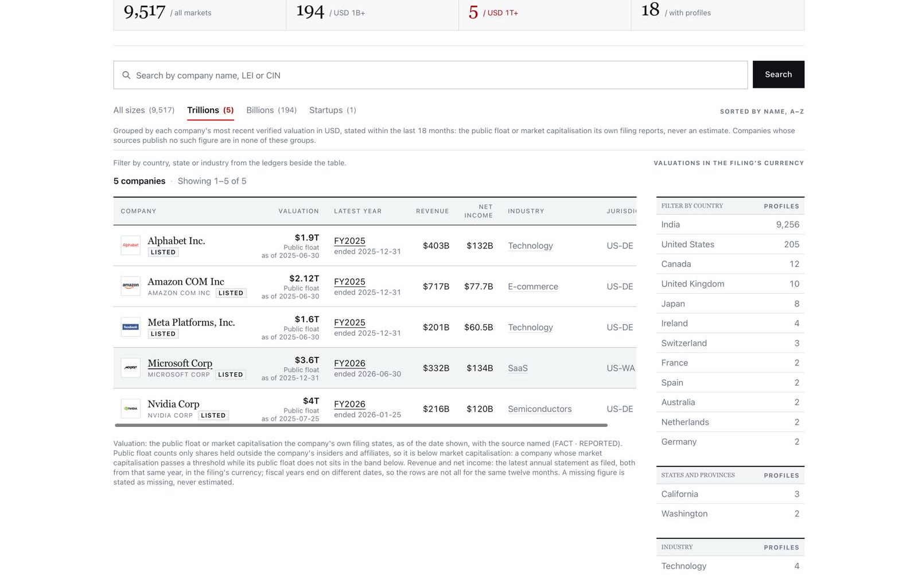The height and width of the screenshot is (575, 918).
Task: Click the Microsoft Corp logo
Action: 130,368
